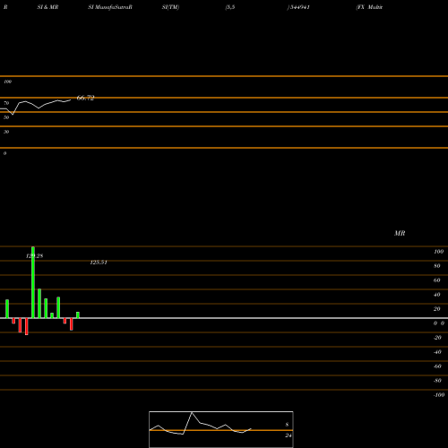This screenshot has height=448, width=448.
Task: Click the "SI & MR" header text
Action: [x=47, y=7]
